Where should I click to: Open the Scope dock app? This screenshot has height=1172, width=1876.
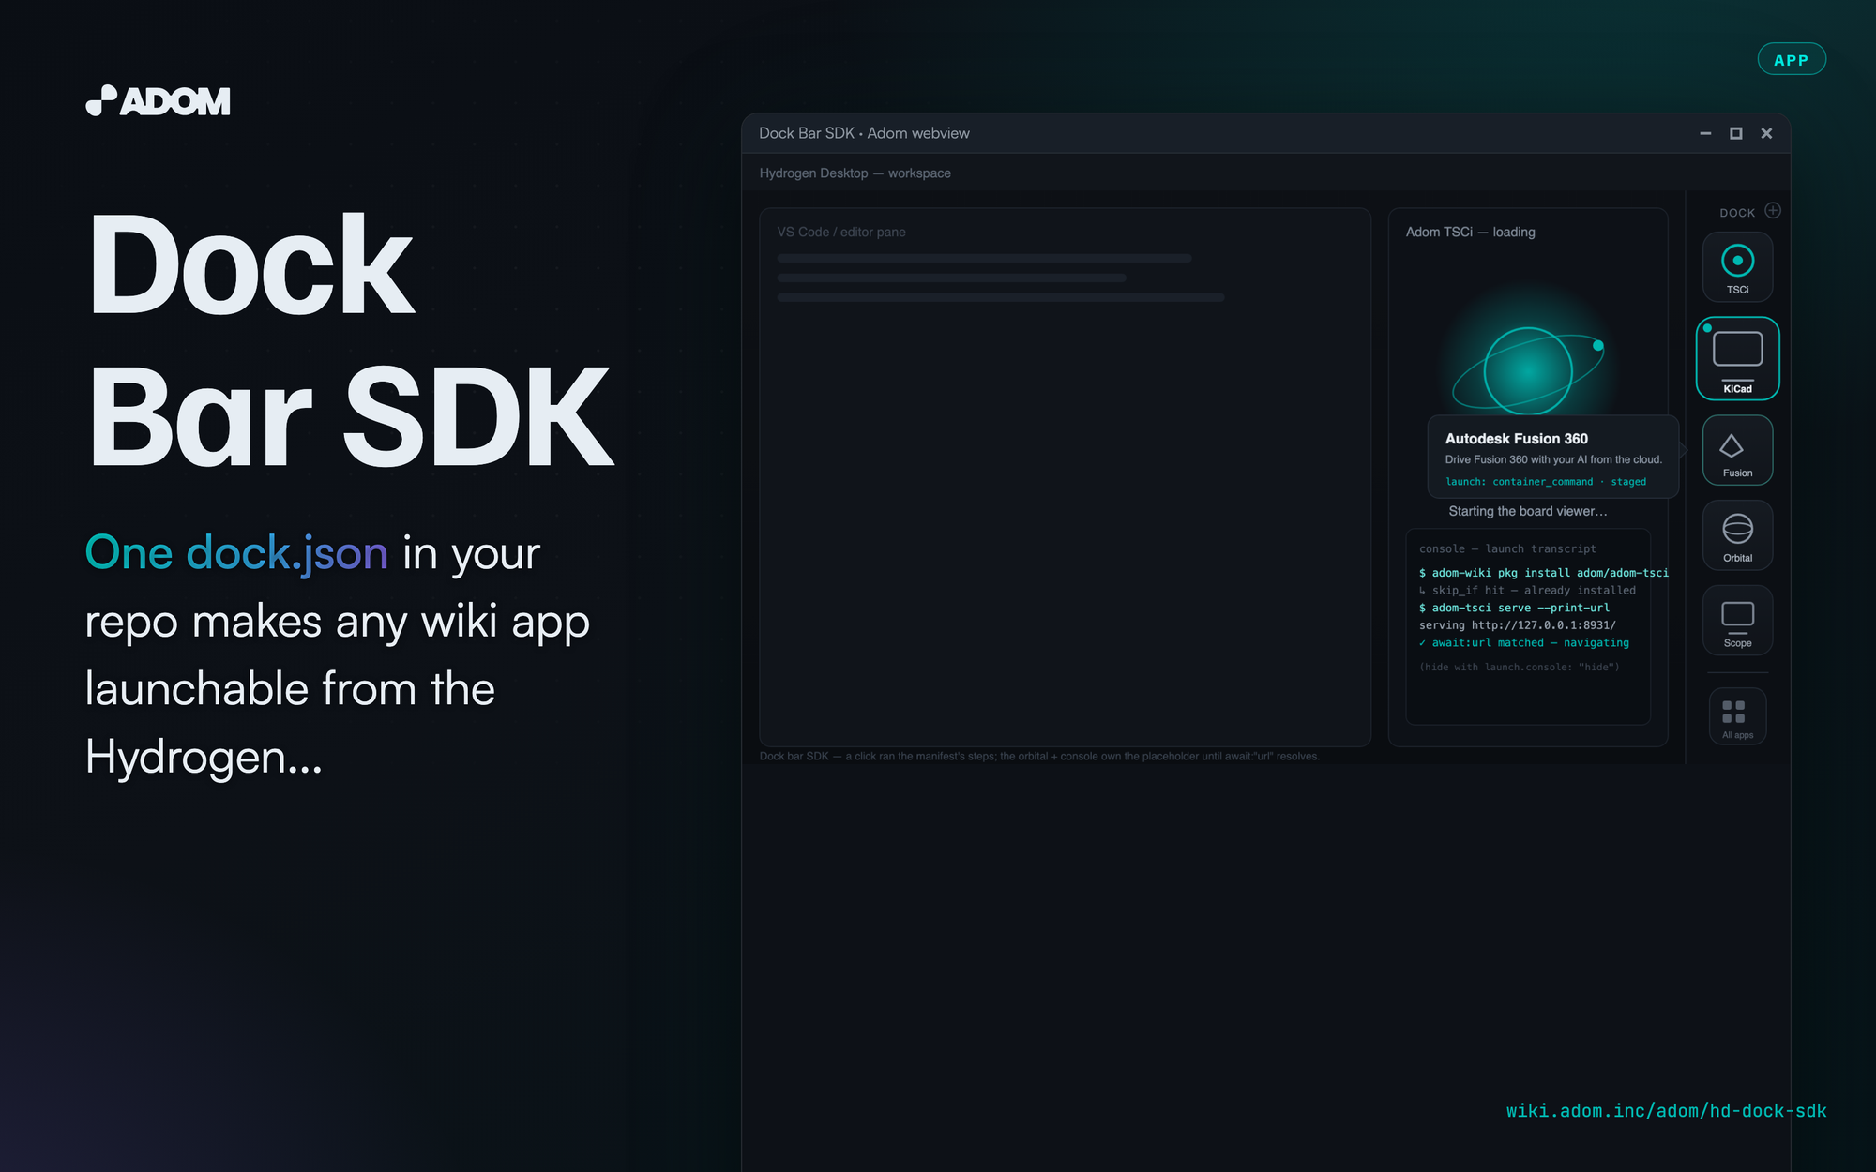click(1737, 621)
